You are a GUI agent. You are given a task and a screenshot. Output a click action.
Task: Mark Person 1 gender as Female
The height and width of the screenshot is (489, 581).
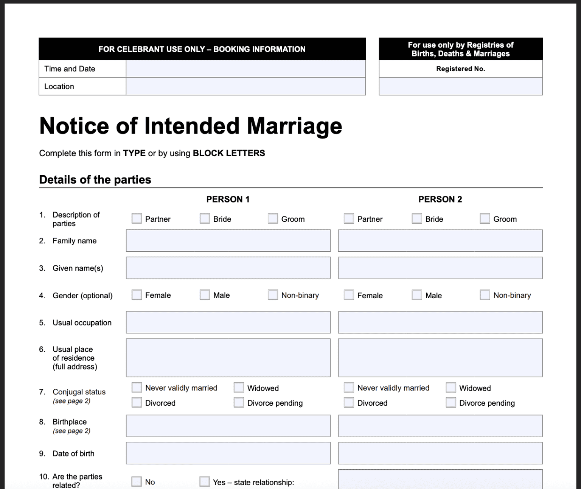[137, 295]
